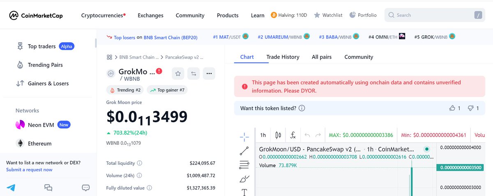Image resolution: width=493 pixels, height=196 pixels.
Task: Click the green market status dot in chart legend
Action: [427, 149]
